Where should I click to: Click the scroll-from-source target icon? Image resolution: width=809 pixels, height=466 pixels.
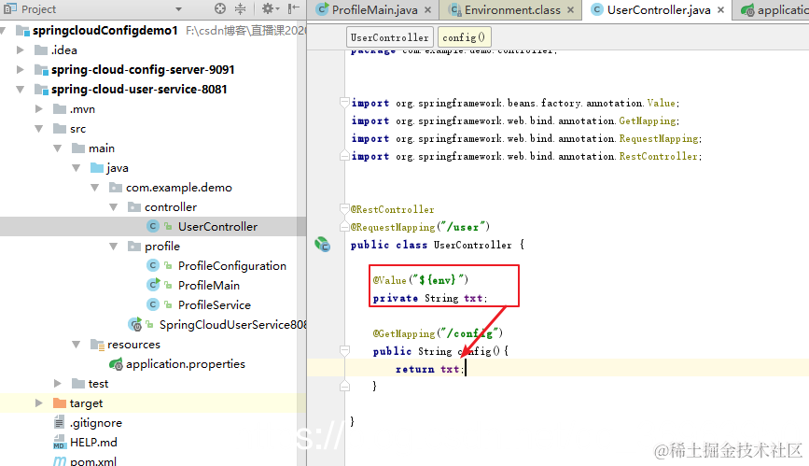[220, 8]
